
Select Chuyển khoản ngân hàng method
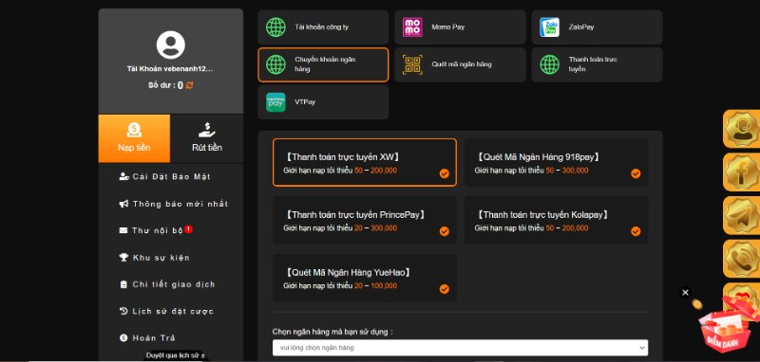point(323,64)
